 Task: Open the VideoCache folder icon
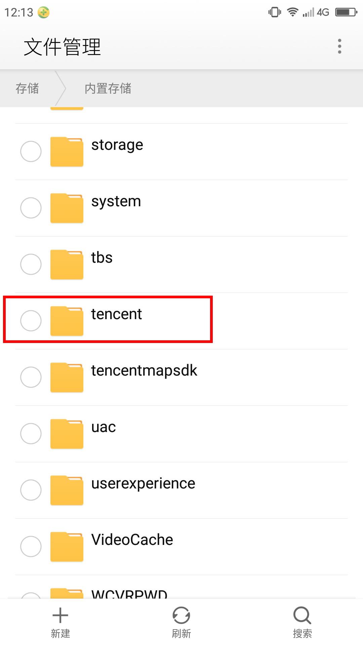pyautogui.click(x=67, y=546)
